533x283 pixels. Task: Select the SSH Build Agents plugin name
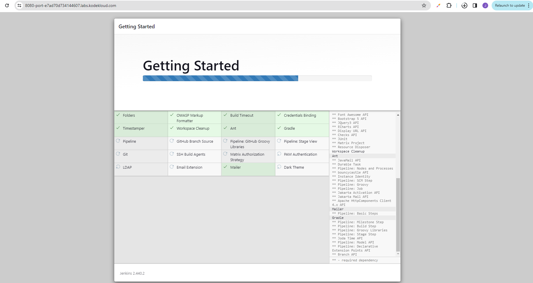pos(191,154)
